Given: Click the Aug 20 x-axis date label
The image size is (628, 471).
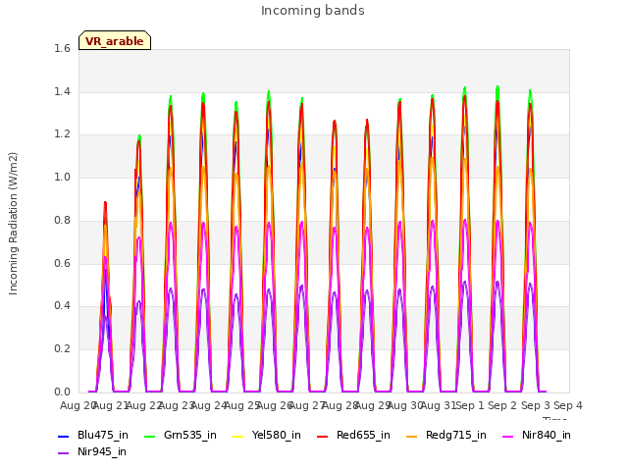Looking at the screenshot, I should [77, 405].
